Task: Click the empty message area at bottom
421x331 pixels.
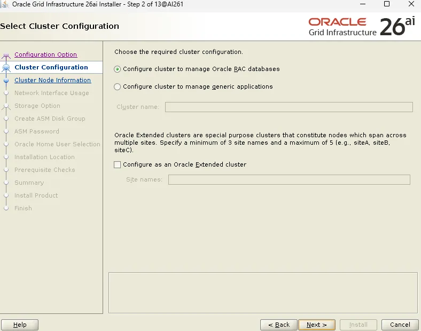Action: pyautogui.click(x=263, y=293)
